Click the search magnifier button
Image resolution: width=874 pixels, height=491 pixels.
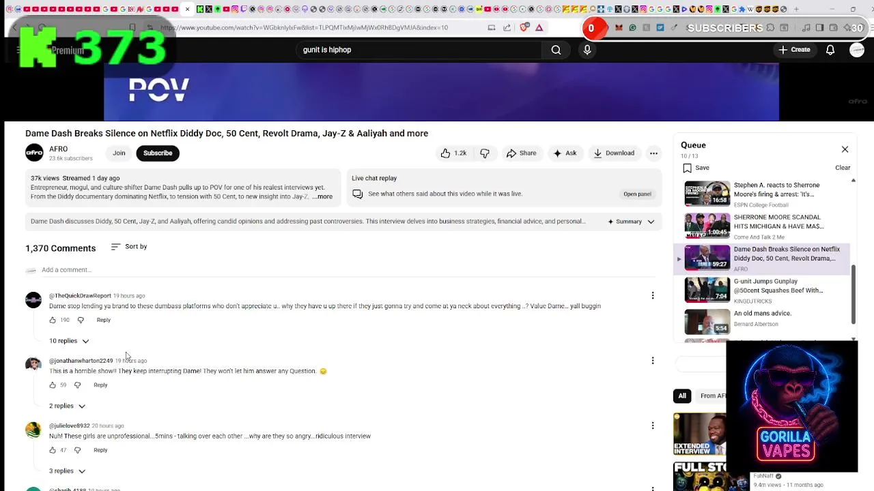tap(556, 50)
